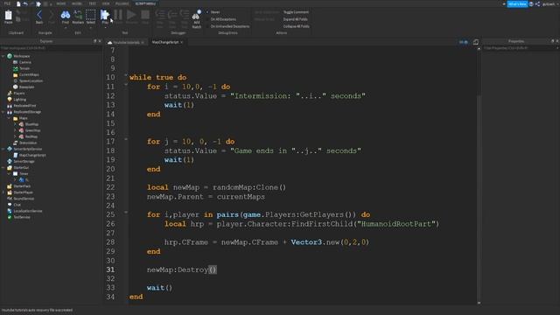Switch to the SCRIPT MENU ribbon tab
The width and height of the screenshot is (560, 315).
click(145, 3)
